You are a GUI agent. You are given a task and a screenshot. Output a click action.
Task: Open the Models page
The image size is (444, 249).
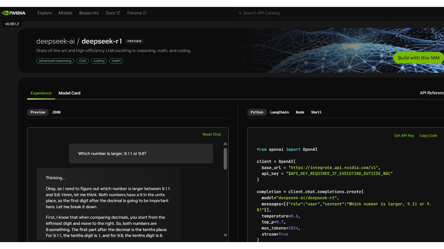pyautogui.click(x=65, y=13)
